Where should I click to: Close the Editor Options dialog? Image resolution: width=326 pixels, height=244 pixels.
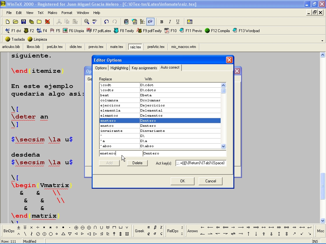tap(229, 60)
